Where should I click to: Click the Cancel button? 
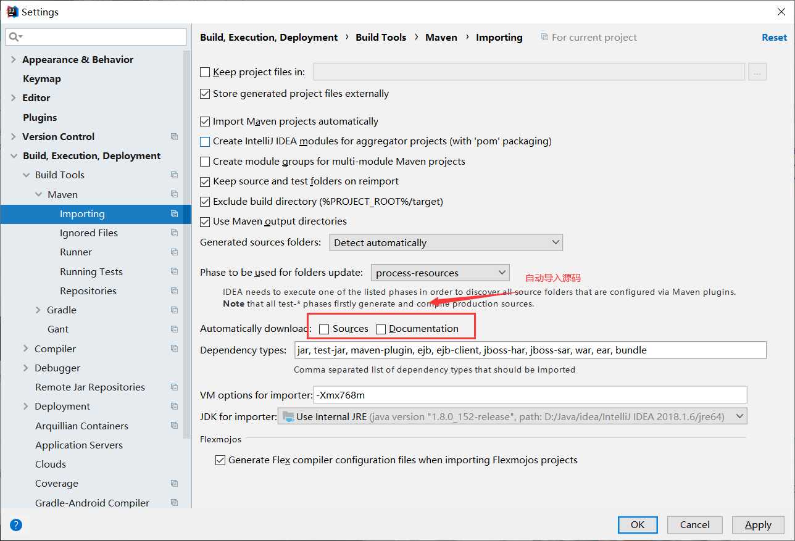point(695,524)
